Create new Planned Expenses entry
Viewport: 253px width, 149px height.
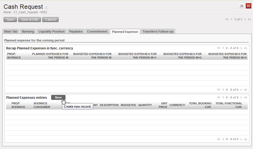[58, 97]
